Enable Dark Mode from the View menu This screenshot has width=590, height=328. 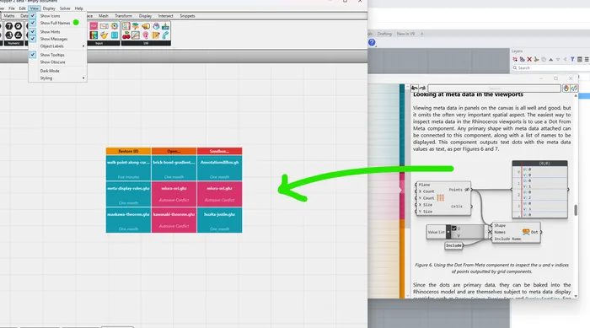[x=57, y=71]
